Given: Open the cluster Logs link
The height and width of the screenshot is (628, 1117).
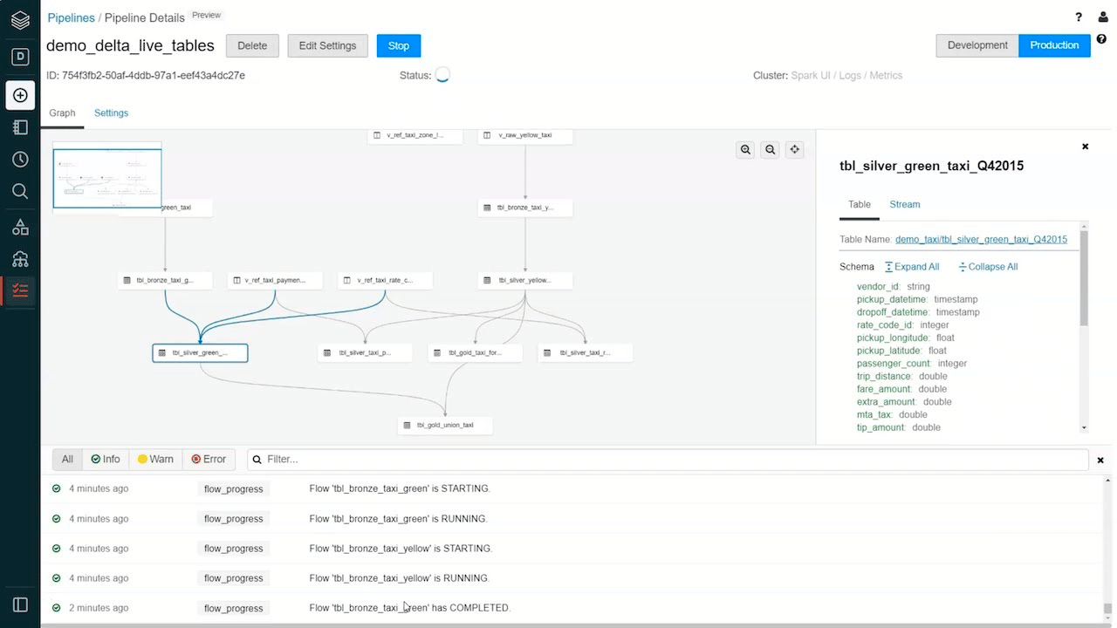Looking at the screenshot, I should click(850, 76).
